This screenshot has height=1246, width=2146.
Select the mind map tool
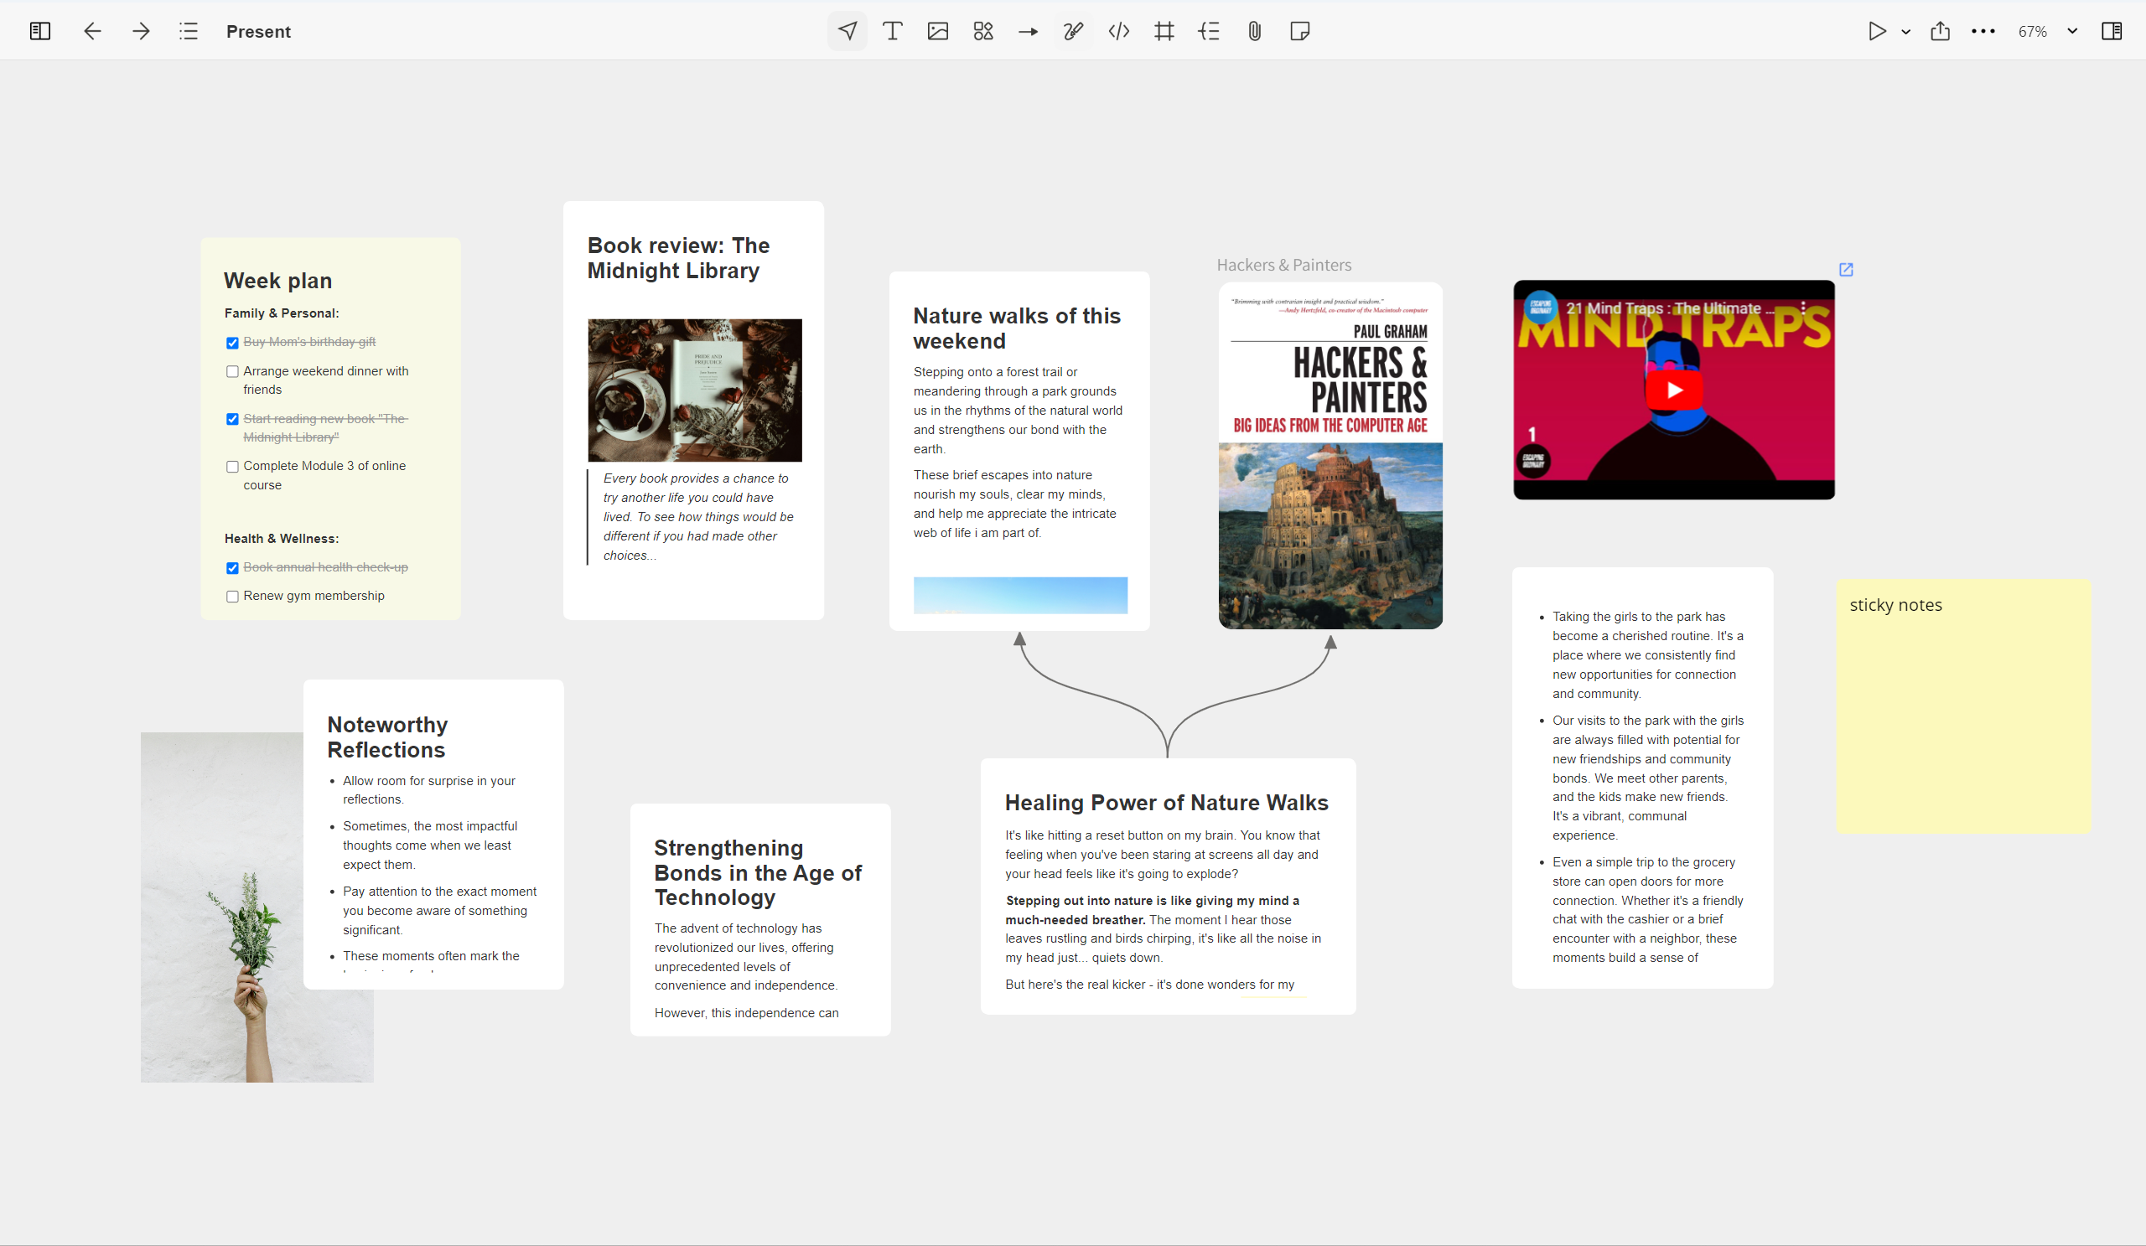[1210, 32]
